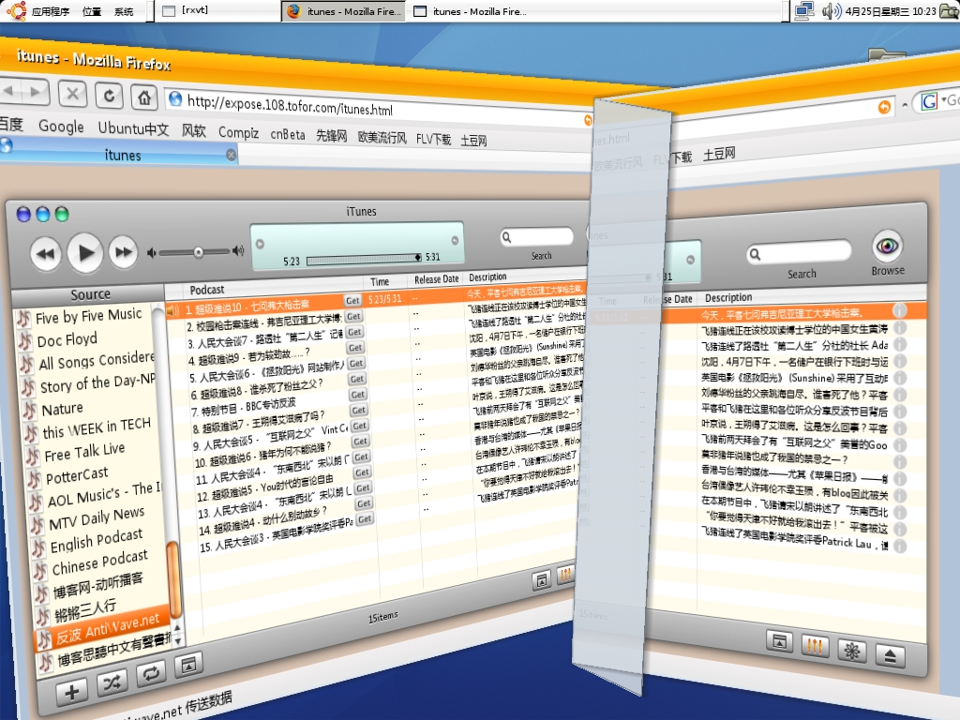Image resolution: width=960 pixels, height=720 pixels.
Task: Click the Firefox home button
Action: coord(144,97)
